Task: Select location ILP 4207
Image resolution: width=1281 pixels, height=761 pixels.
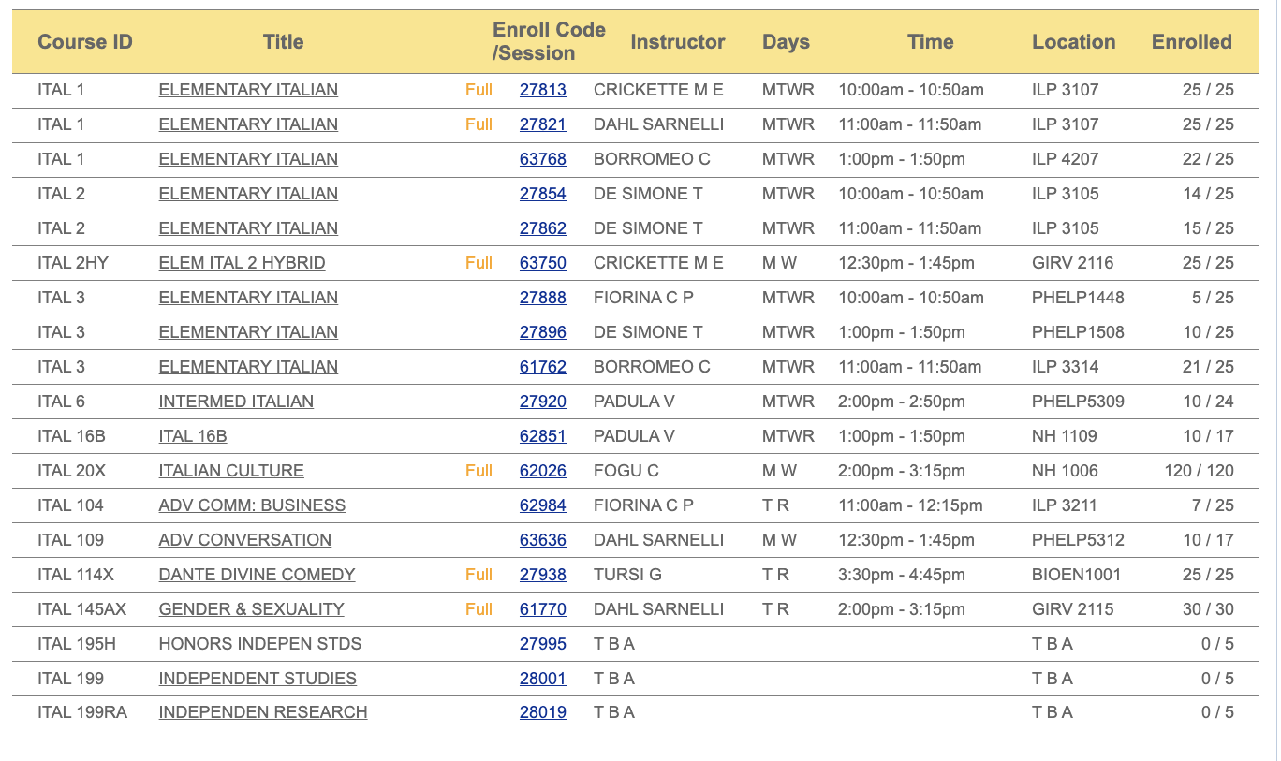Action: click(1066, 159)
